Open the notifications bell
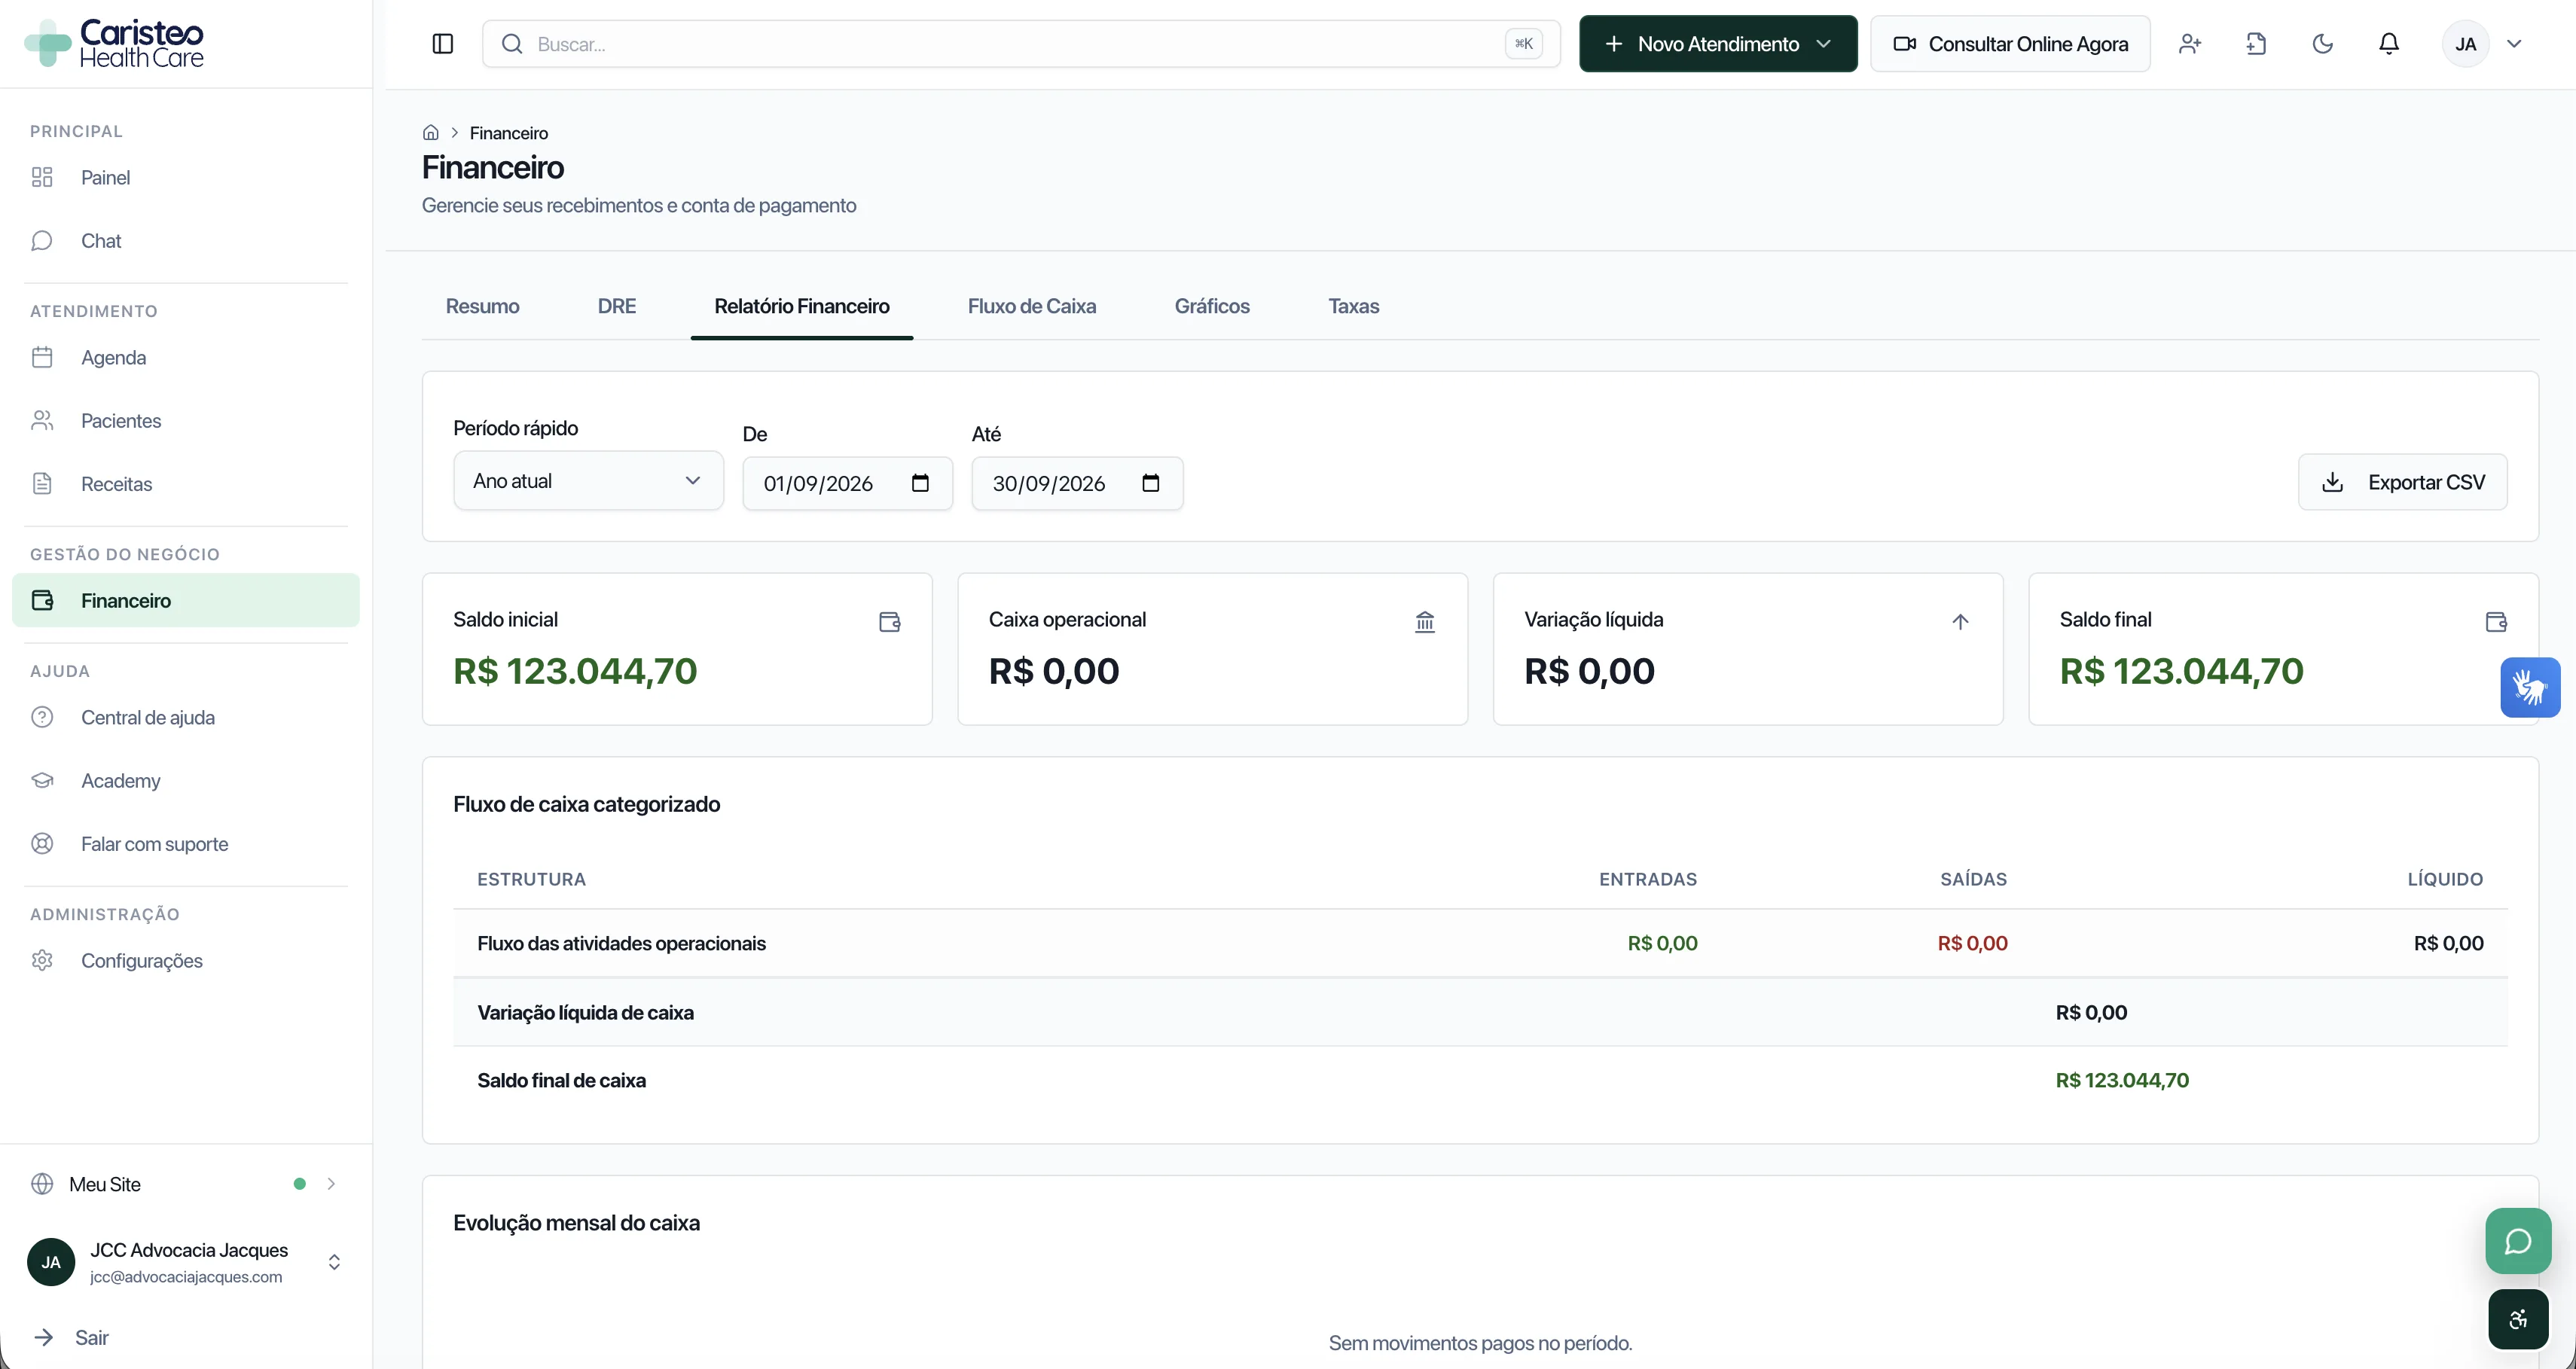Image resolution: width=2576 pixels, height=1369 pixels. coord(2389,44)
